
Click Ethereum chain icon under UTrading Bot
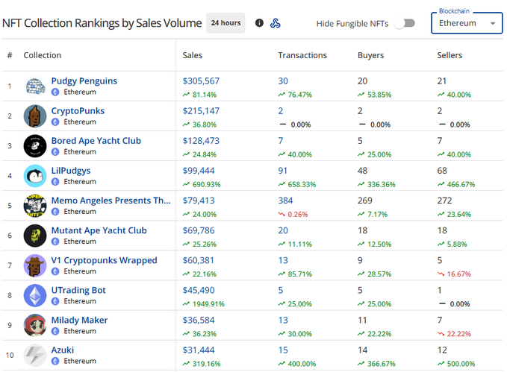[x=55, y=301]
